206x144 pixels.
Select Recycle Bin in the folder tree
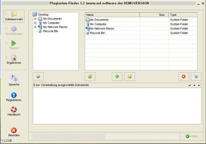[51, 31]
